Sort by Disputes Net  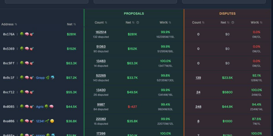click(225, 22)
